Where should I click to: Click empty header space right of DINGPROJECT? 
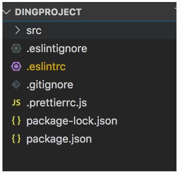pyautogui.click(x=127, y=12)
